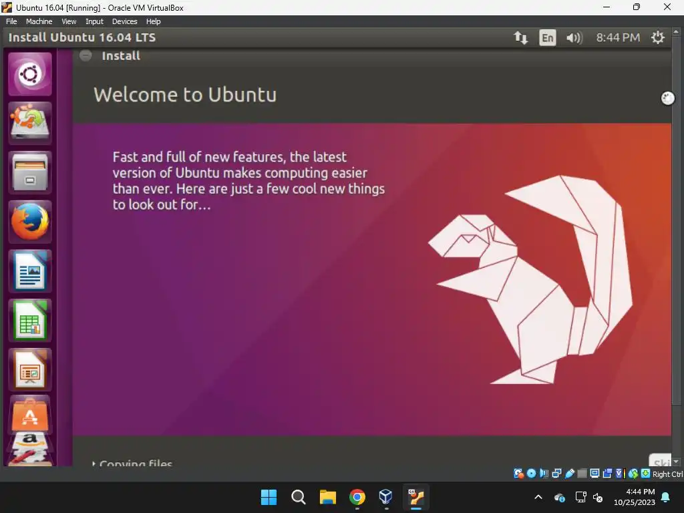Click VirtualBox recording status icon
Viewport: 684px width, 513px height.
tap(607, 474)
